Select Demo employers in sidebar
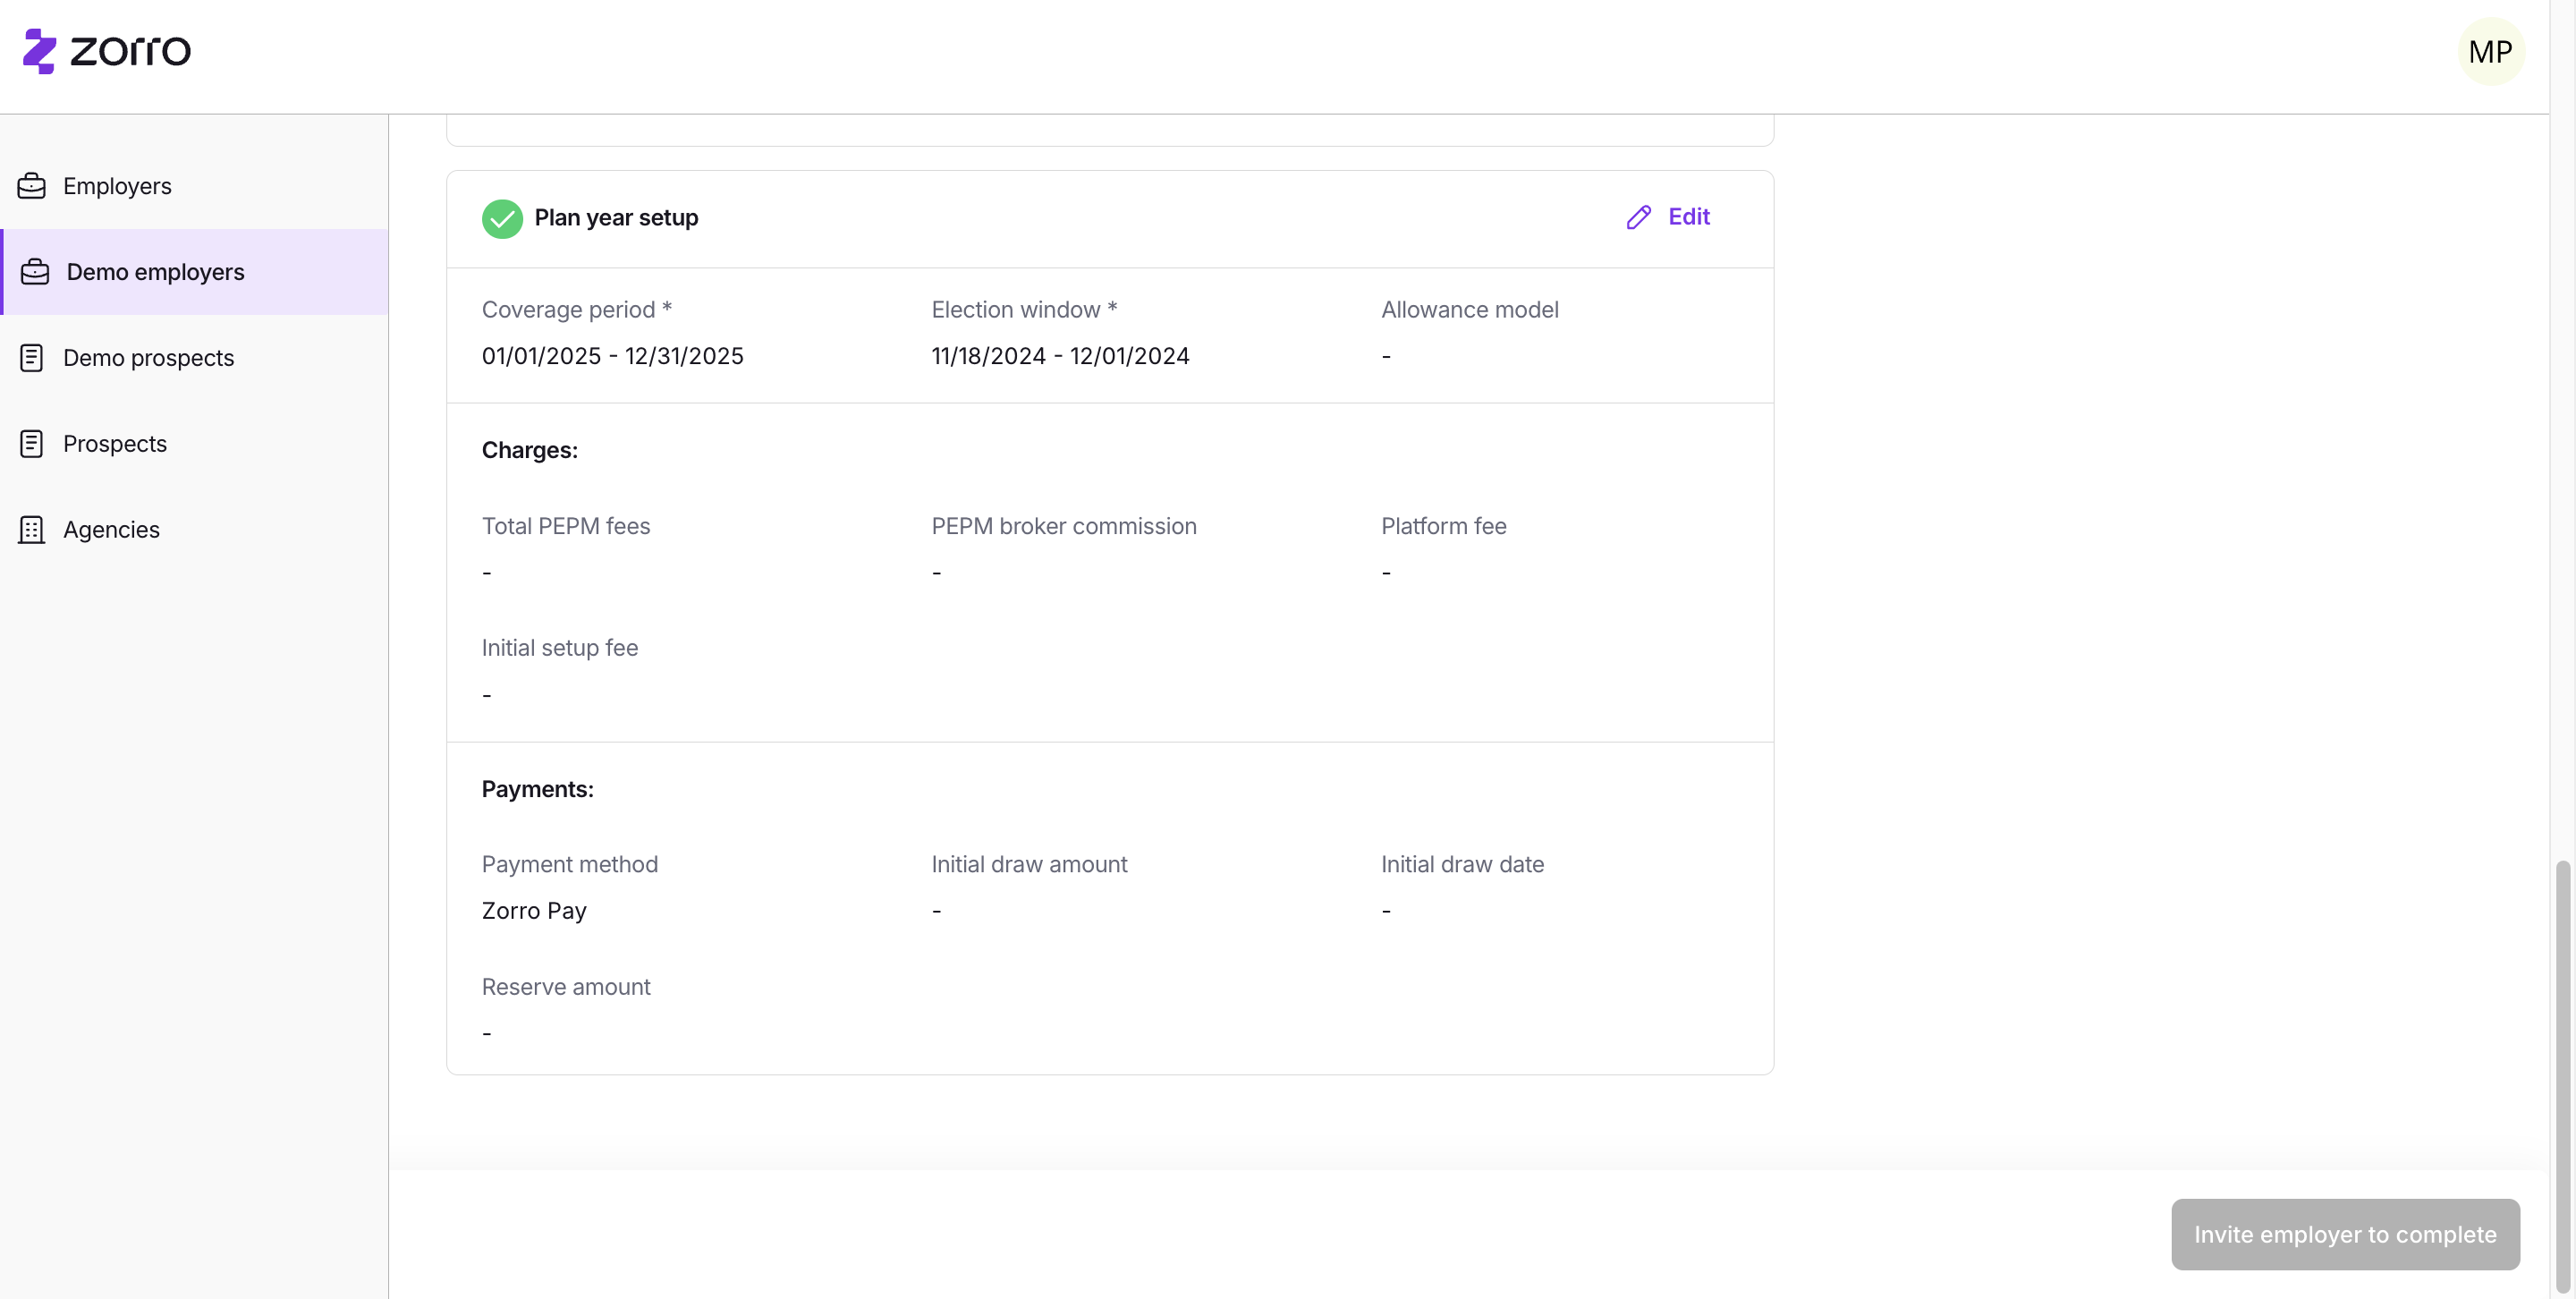The height and width of the screenshot is (1299, 2576). point(194,272)
